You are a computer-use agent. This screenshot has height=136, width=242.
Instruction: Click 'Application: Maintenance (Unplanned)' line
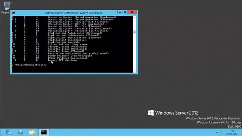75,33
